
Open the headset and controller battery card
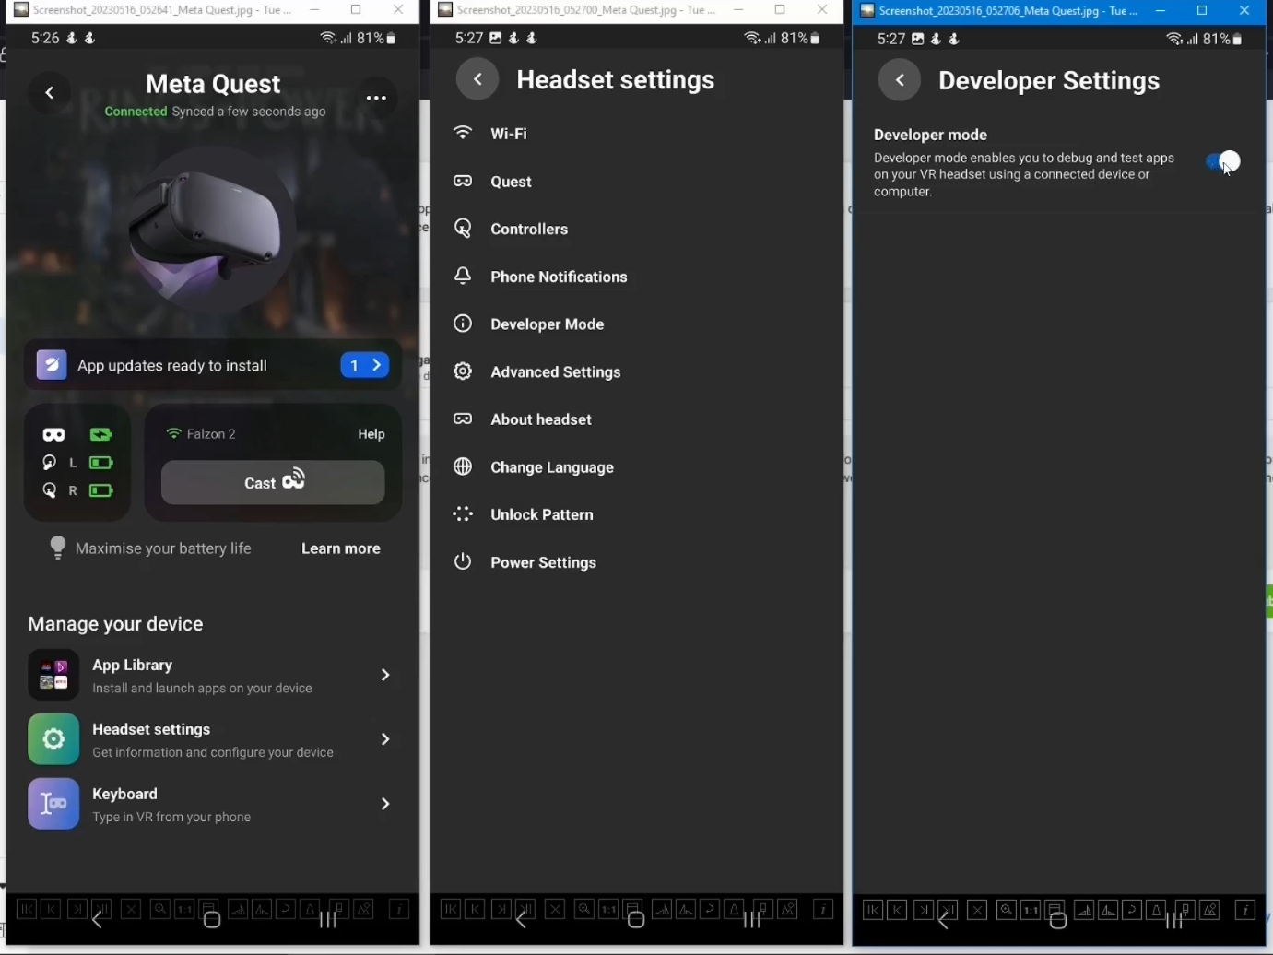(x=77, y=462)
